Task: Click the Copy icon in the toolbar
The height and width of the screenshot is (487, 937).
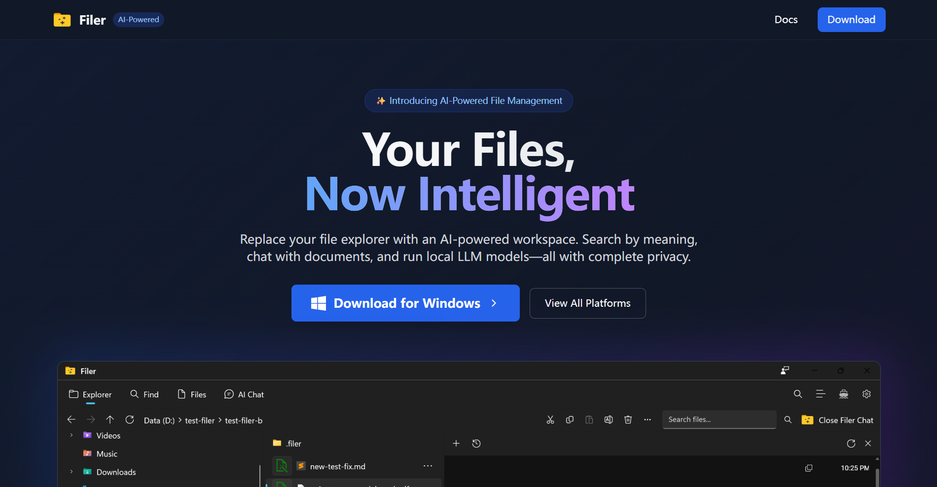Action: pyautogui.click(x=570, y=420)
